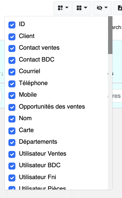This screenshot has width=122, height=198.
Task: Uncheck the Téléphone column checkbox
Action: point(12,84)
